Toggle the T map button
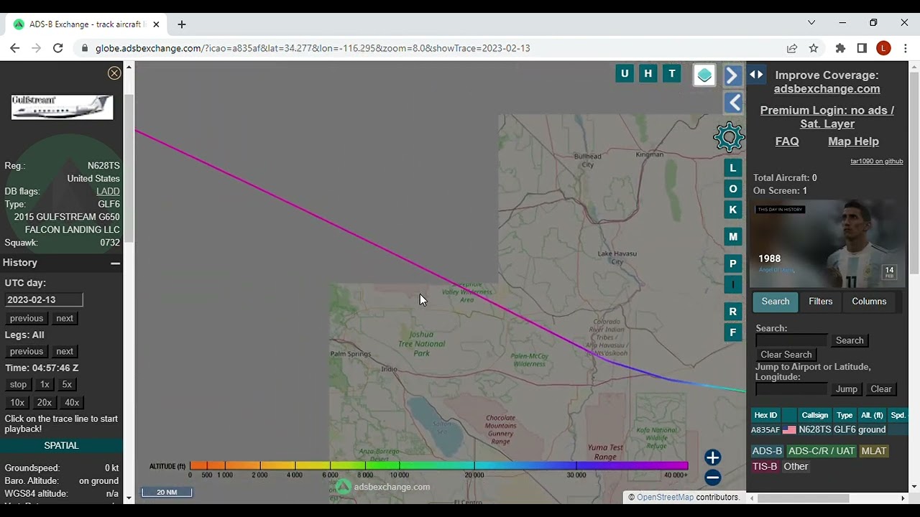 672,73
